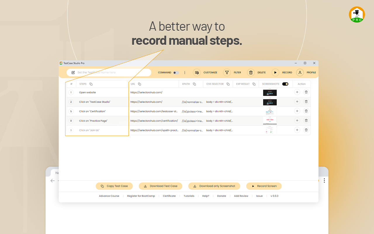Copy the STEPS column contents

pyautogui.click(x=91, y=84)
